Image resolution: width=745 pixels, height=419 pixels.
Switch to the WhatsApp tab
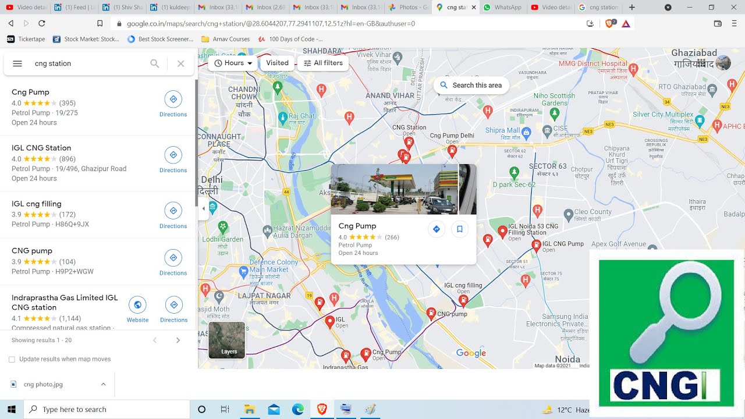[x=502, y=8]
